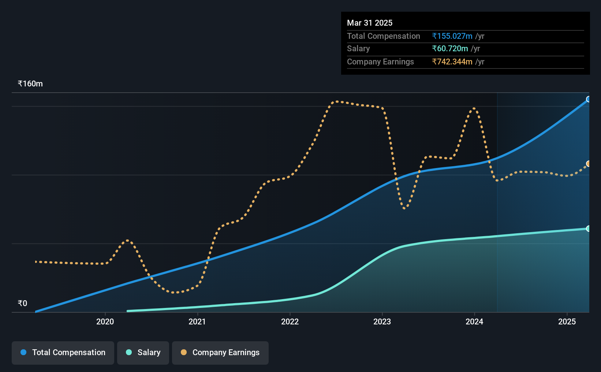
Task: Click the ₹160m y-axis label
Action: click(x=30, y=84)
